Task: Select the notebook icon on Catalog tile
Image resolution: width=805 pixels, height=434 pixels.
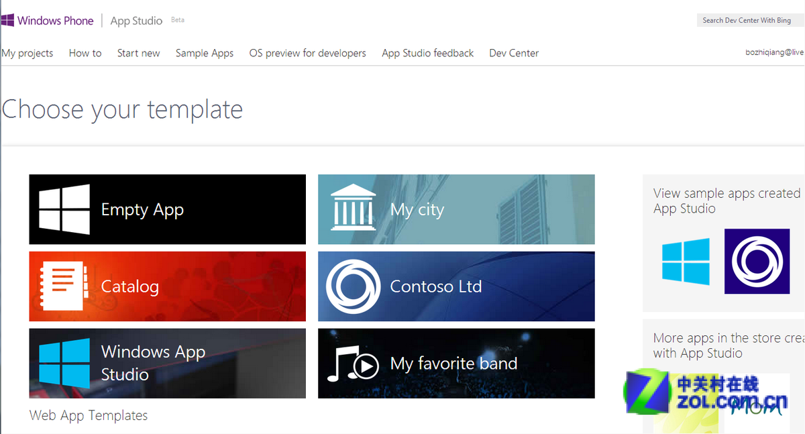Action: tap(62, 286)
